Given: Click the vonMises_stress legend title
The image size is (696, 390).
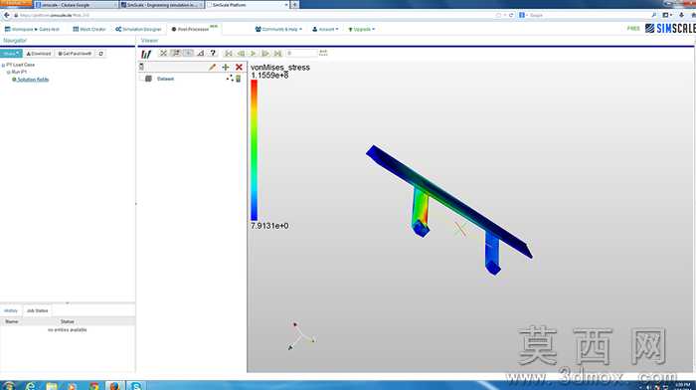Looking at the screenshot, I should click(280, 67).
